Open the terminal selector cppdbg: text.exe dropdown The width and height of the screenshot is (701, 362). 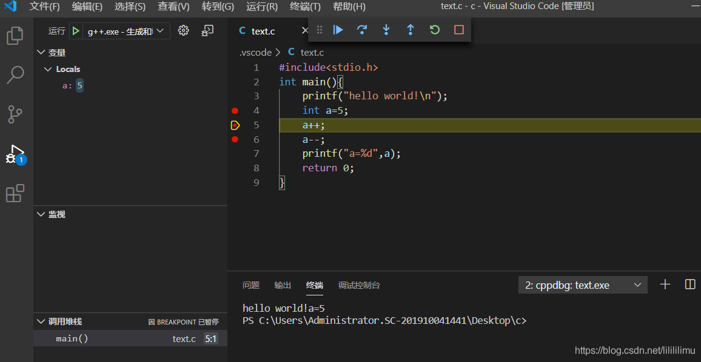[582, 285]
